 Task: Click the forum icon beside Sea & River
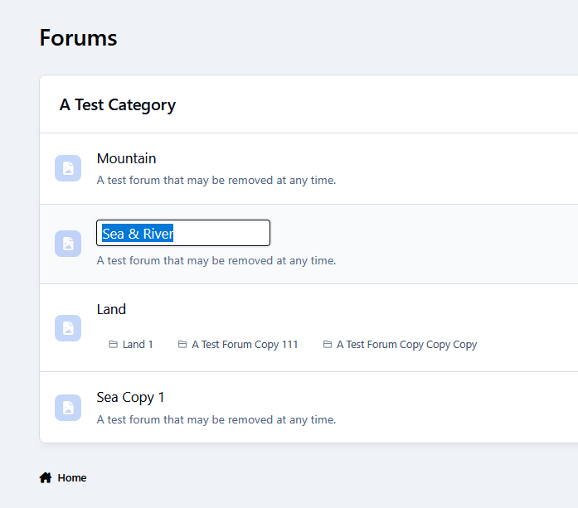[68, 244]
